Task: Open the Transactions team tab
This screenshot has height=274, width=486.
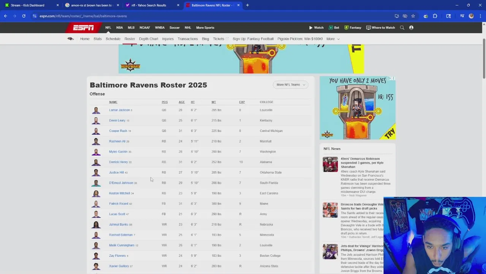Action: tap(188, 39)
